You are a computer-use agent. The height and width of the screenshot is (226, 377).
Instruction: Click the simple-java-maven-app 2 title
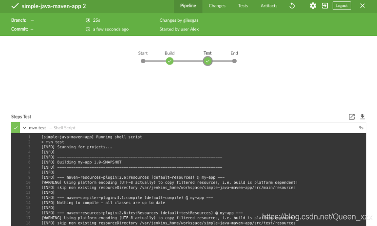coord(54,6)
